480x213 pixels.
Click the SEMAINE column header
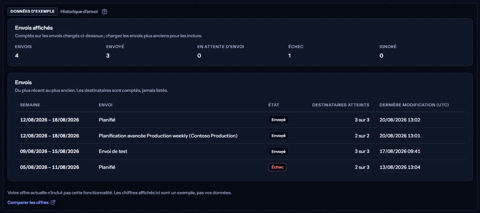coord(30,105)
